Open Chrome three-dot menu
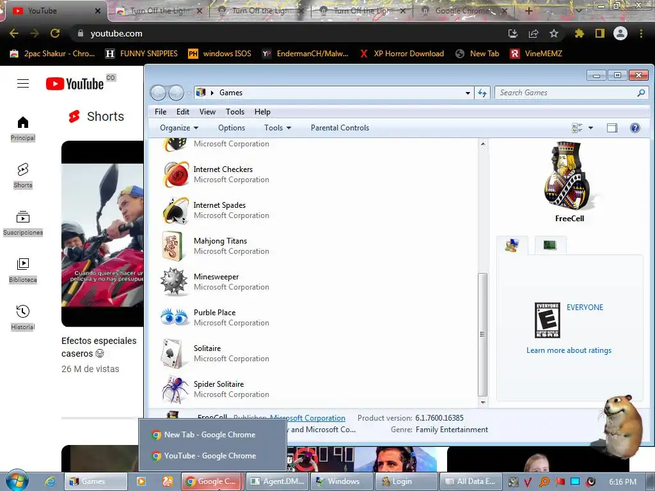The height and width of the screenshot is (491, 655). [x=641, y=33]
